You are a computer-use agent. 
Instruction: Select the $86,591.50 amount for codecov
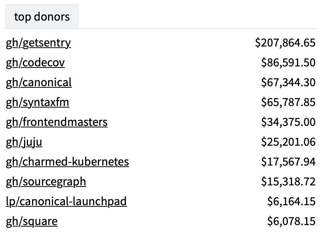coord(288,63)
